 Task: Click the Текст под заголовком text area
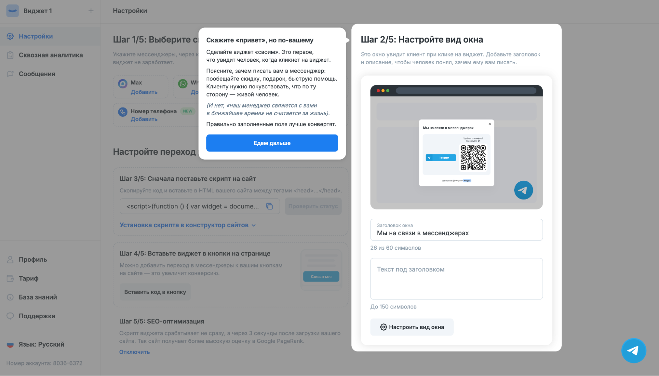point(456,279)
